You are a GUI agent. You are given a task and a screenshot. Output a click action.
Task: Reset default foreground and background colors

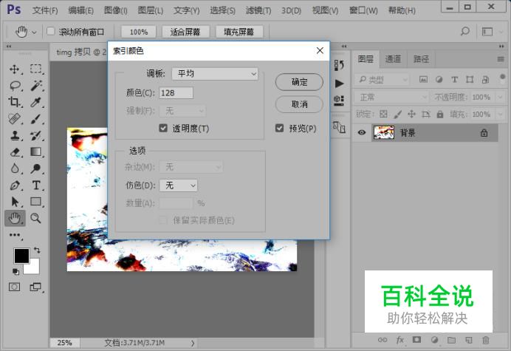pyautogui.click(x=16, y=271)
